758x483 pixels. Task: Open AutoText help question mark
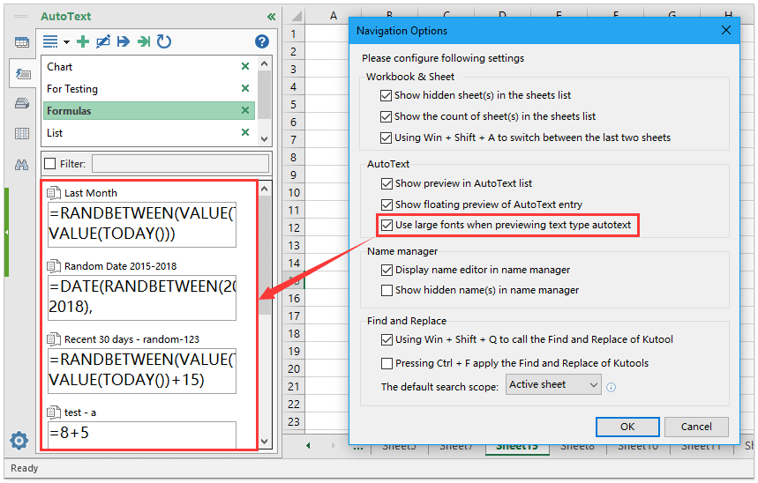pyautogui.click(x=262, y=41)
